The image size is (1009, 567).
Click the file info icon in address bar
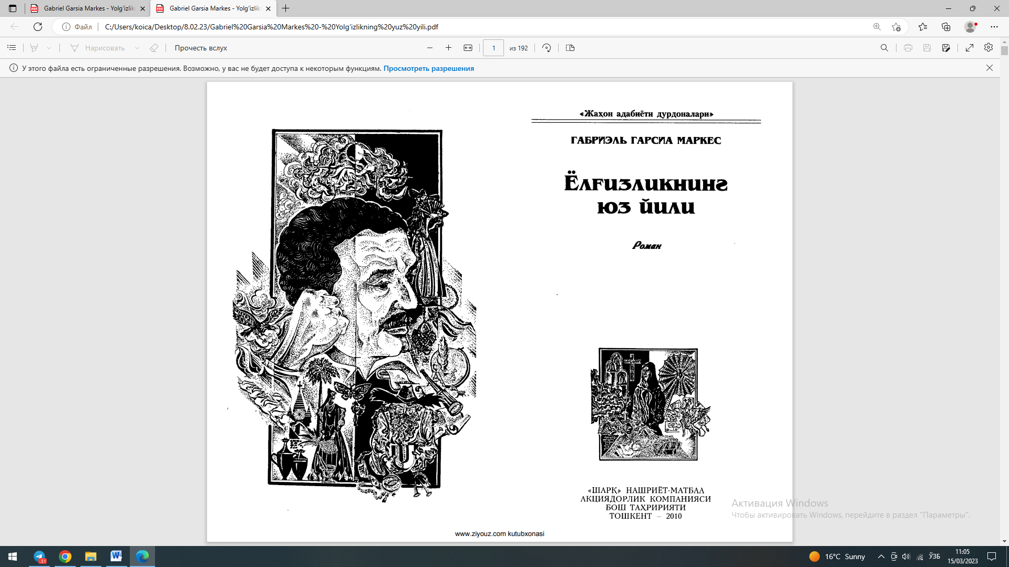click(x=66, y=27)
